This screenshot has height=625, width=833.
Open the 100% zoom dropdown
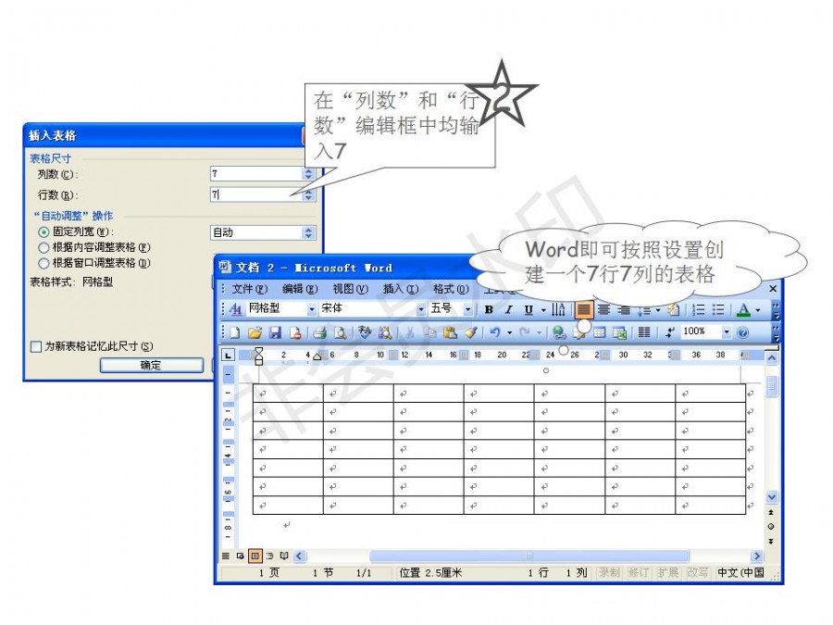(x=727, y=332)
